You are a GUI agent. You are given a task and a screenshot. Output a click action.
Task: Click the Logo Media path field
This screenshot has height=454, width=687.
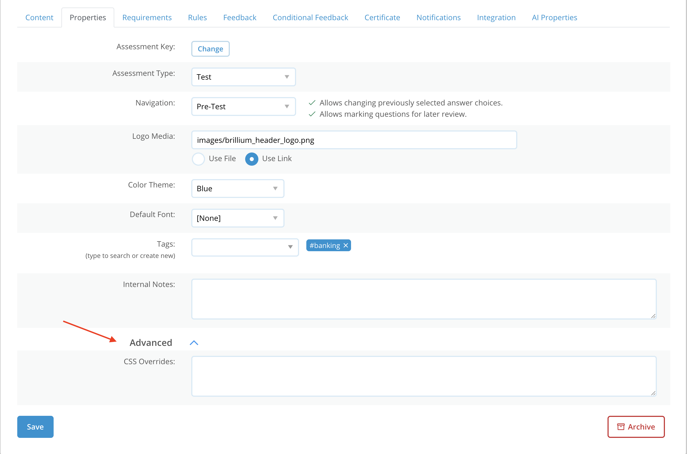coord(354,140)
